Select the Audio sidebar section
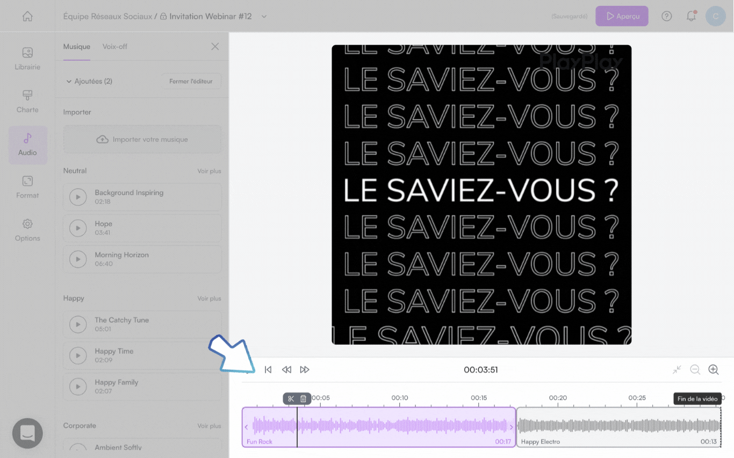 pyautogui.click(x=27, y=145)
